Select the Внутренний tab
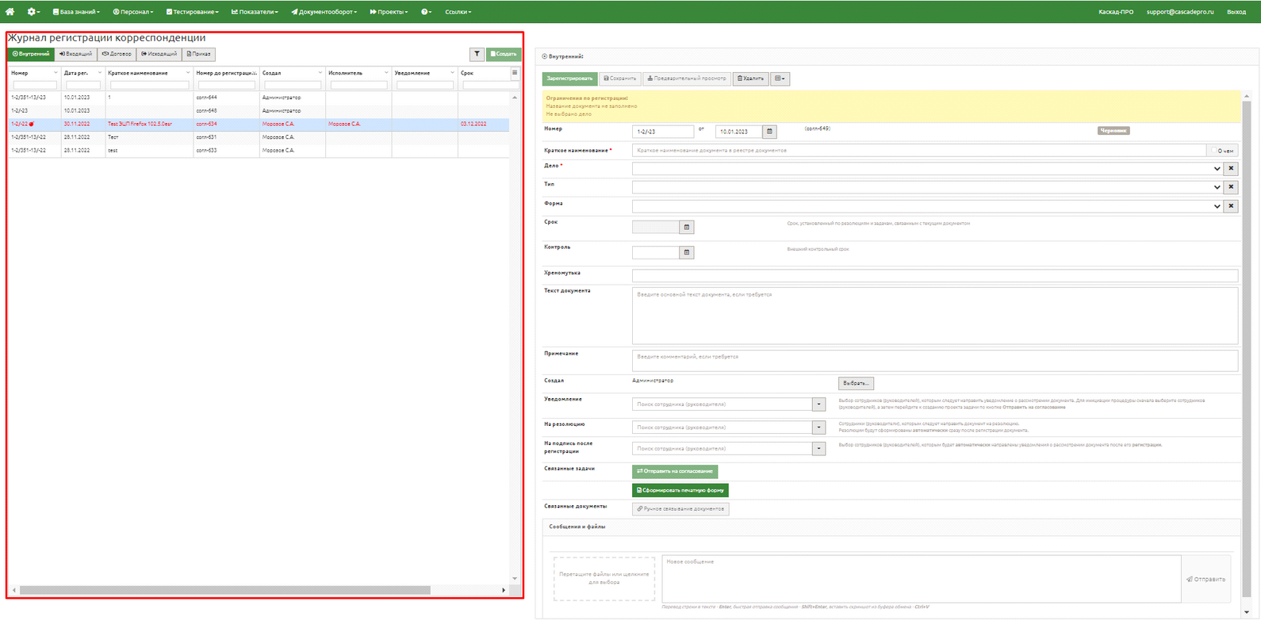Screen dimensions: 1261x621 point(31,54)
